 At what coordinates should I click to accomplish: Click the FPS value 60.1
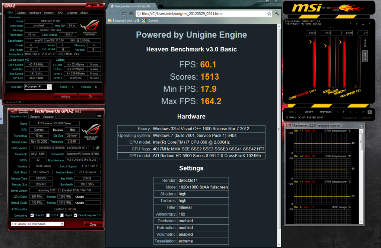(x=208, y=65)
